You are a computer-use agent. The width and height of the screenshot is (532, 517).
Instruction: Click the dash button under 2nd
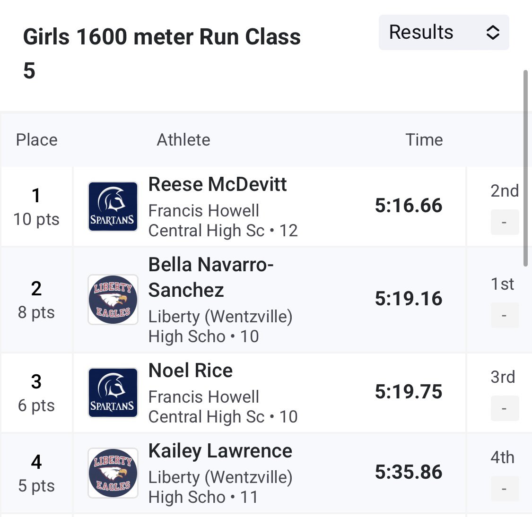tap(504, 222)
